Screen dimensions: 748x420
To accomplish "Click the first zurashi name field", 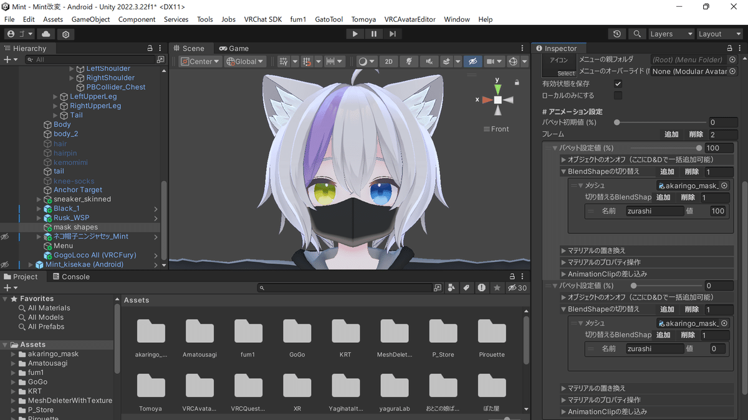I will tap(655, 211).
